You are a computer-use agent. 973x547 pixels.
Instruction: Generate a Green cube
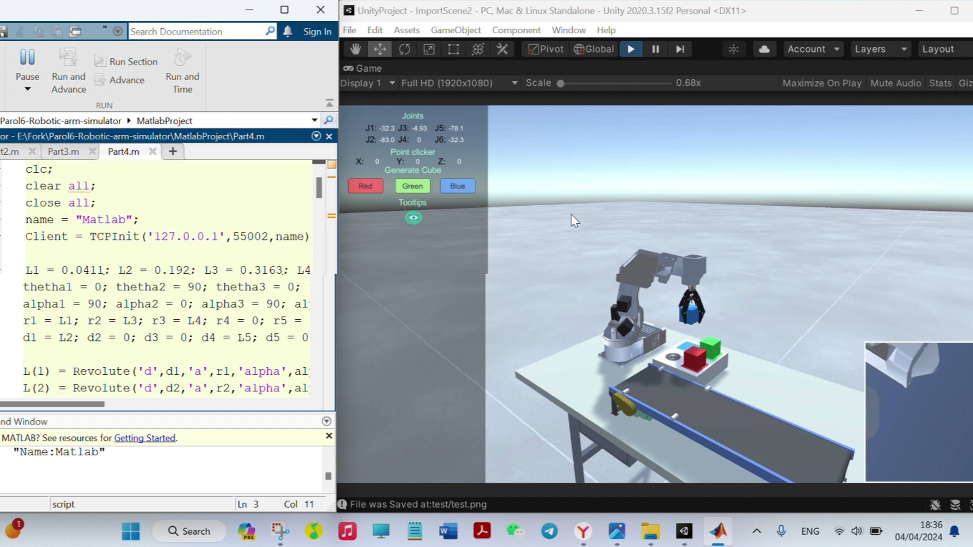pyautogui.click(x=412, y=186)
